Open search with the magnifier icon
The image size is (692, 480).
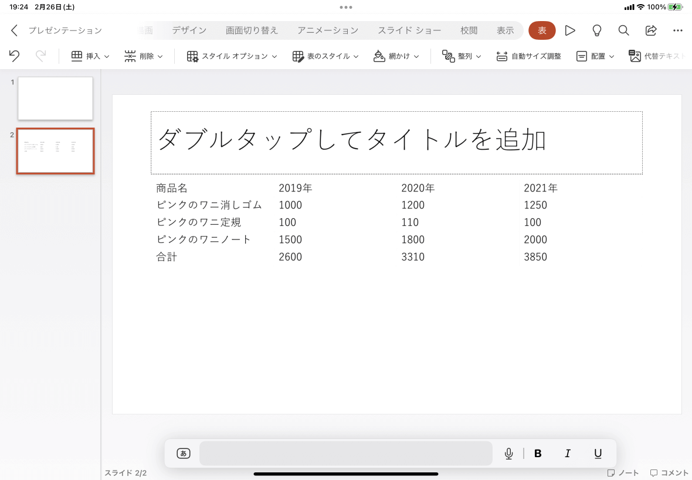[623, 30]
